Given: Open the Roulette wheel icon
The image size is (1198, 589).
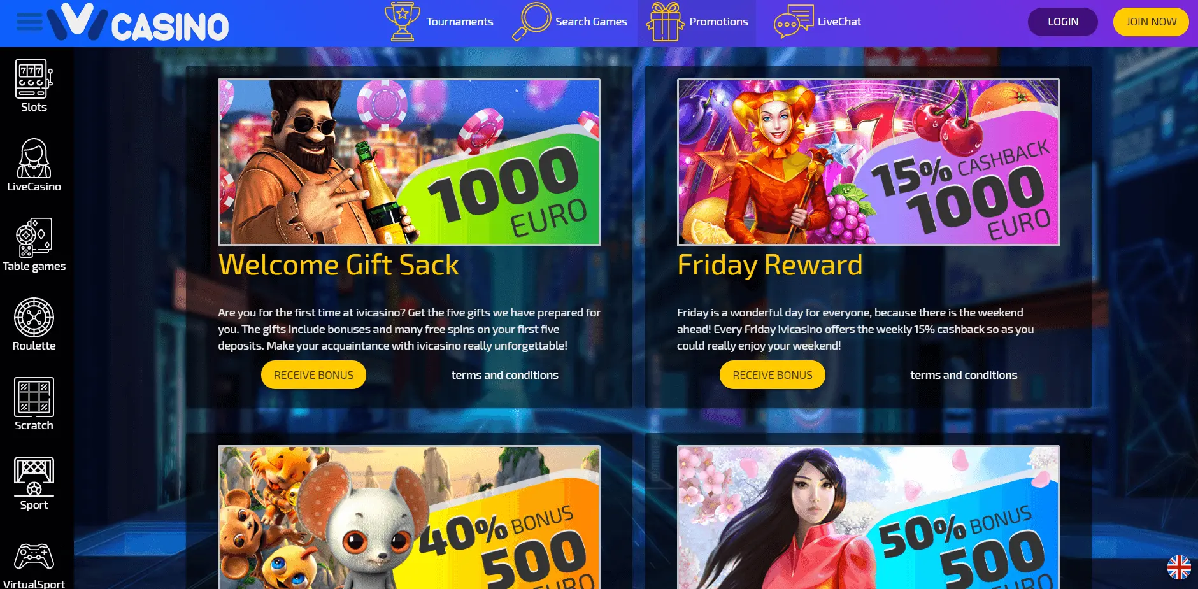Looking at the screenshot, I should coord(34,318).
